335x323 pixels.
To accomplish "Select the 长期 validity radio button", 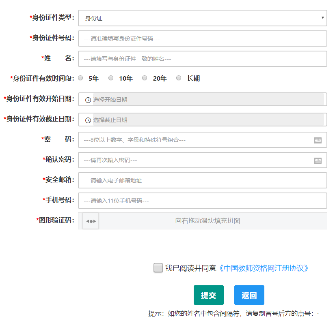I will point(179,78).
